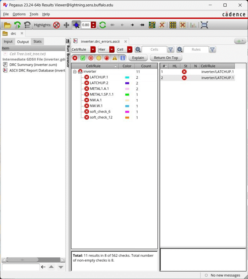Toggle the green checkmark results filter
Screen dimensions: 248x279
(83, 58)
